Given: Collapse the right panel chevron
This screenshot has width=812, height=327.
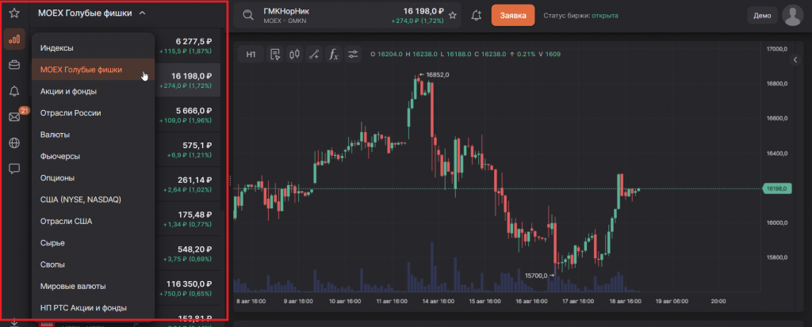Looking at the screenshot, I should pyautogui.click(x=796, y=60).
